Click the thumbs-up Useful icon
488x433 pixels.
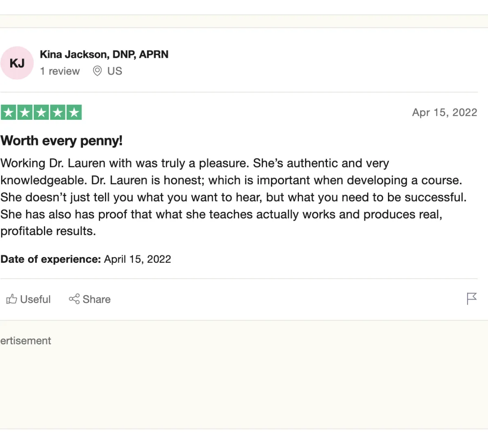coord(11,299)
